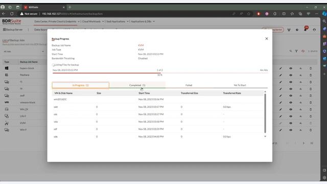Select the vda disk row
Viewport: 327px width, 184px height.
(x=158, y=122)
